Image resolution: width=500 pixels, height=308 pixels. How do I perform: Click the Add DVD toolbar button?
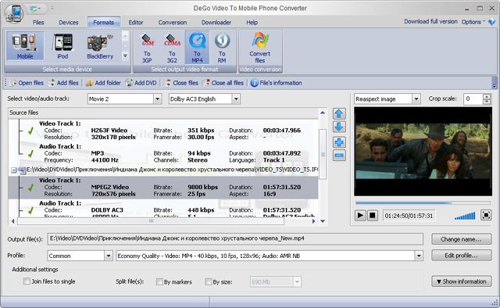click(141, 83)
